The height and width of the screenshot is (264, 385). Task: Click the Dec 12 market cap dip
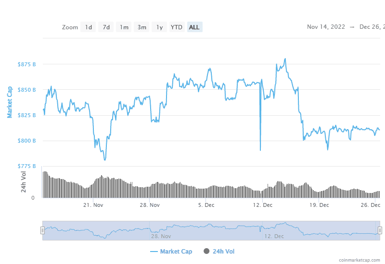(x=260, y=150)
